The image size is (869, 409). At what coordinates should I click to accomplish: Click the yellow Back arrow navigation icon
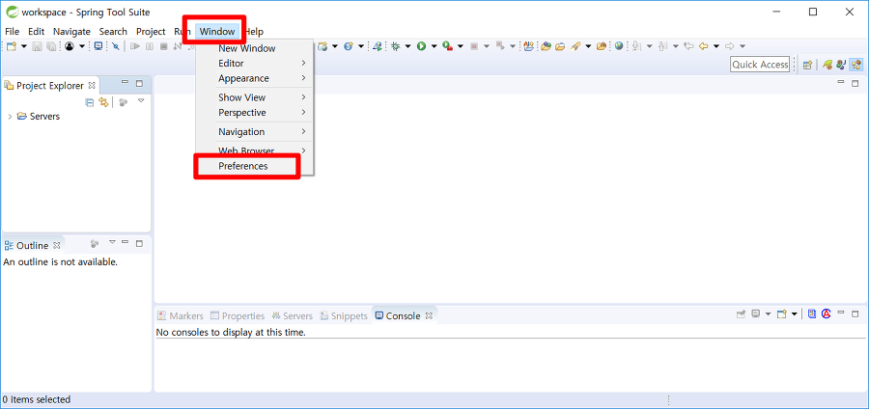tap(703, 46)
